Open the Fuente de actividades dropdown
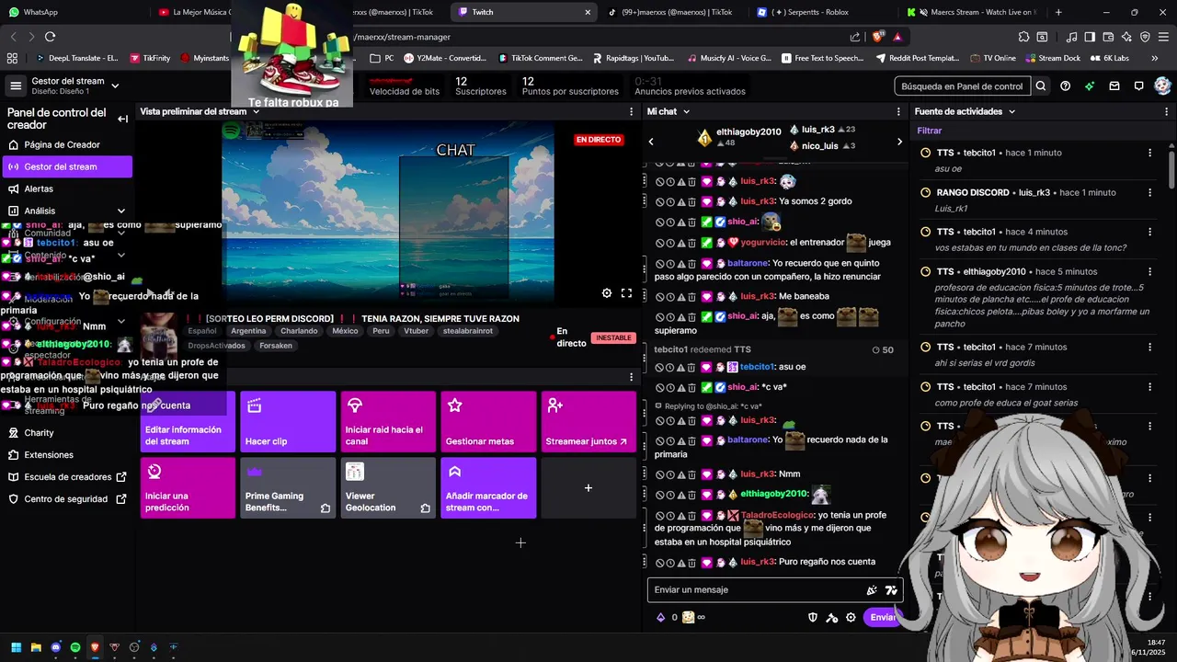This screenshot has height=662, width=1177. pyautogui.click(x=1011, y=111)
